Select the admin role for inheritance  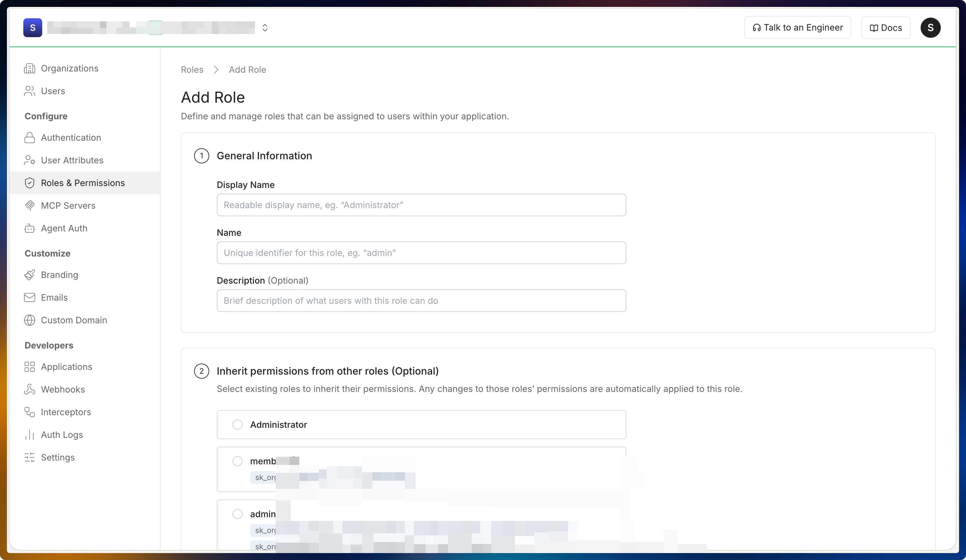(x=238, y=514)
